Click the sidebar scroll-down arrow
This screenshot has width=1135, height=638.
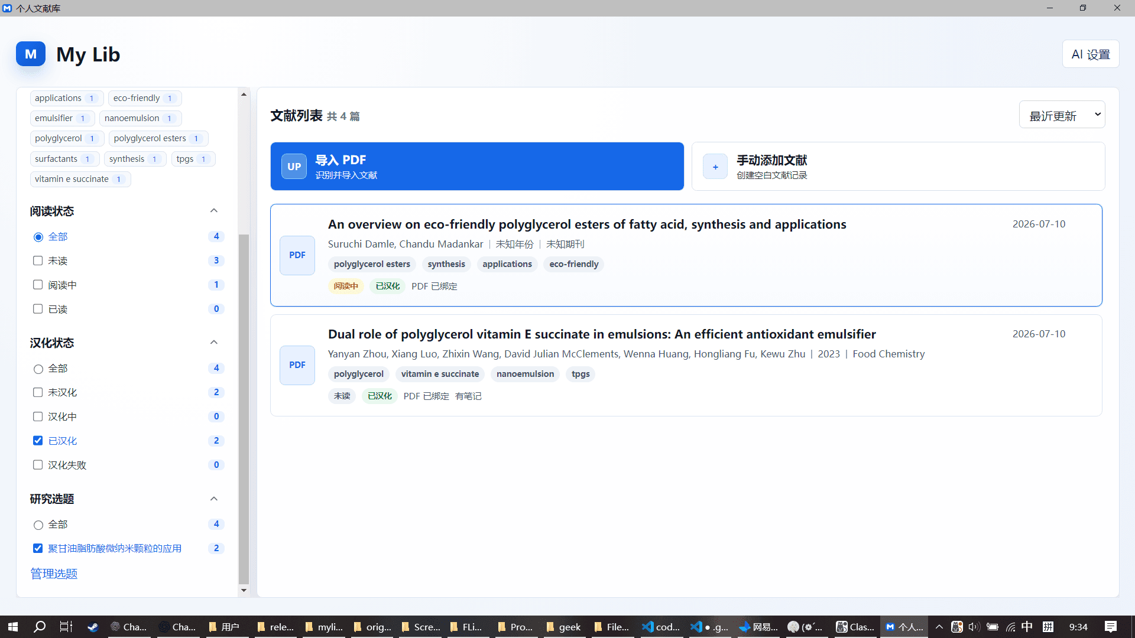click(244, 590)
